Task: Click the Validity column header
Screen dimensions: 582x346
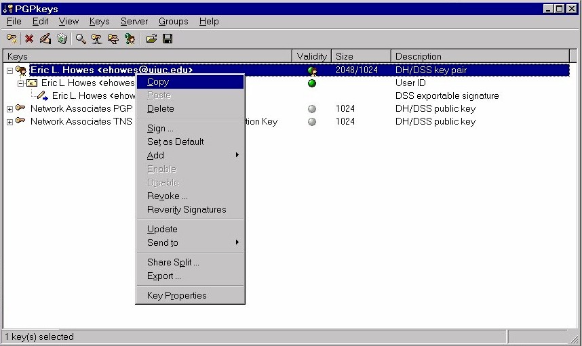Action: click(x=312, y=56)
